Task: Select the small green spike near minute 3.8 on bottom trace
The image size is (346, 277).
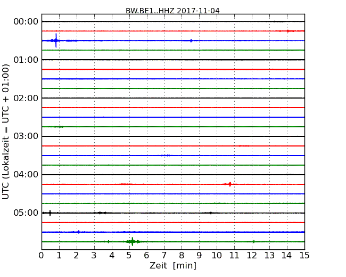Action: pyautogui.click(x=109, y=242)
